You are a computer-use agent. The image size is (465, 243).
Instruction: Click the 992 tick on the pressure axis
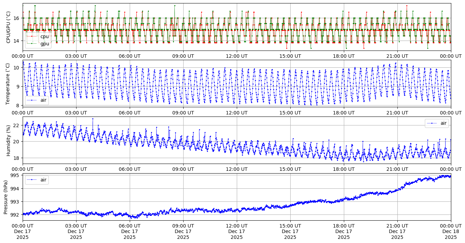pyautogui.click(x=16, y=215)
